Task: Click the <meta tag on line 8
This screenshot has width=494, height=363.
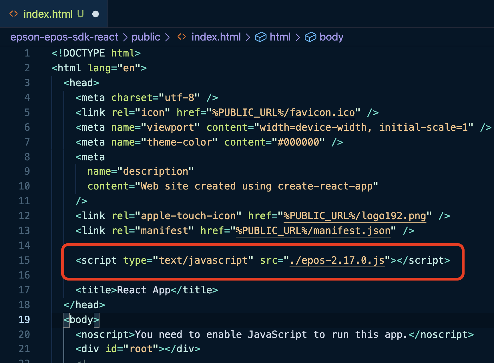Action: [90, 157]
